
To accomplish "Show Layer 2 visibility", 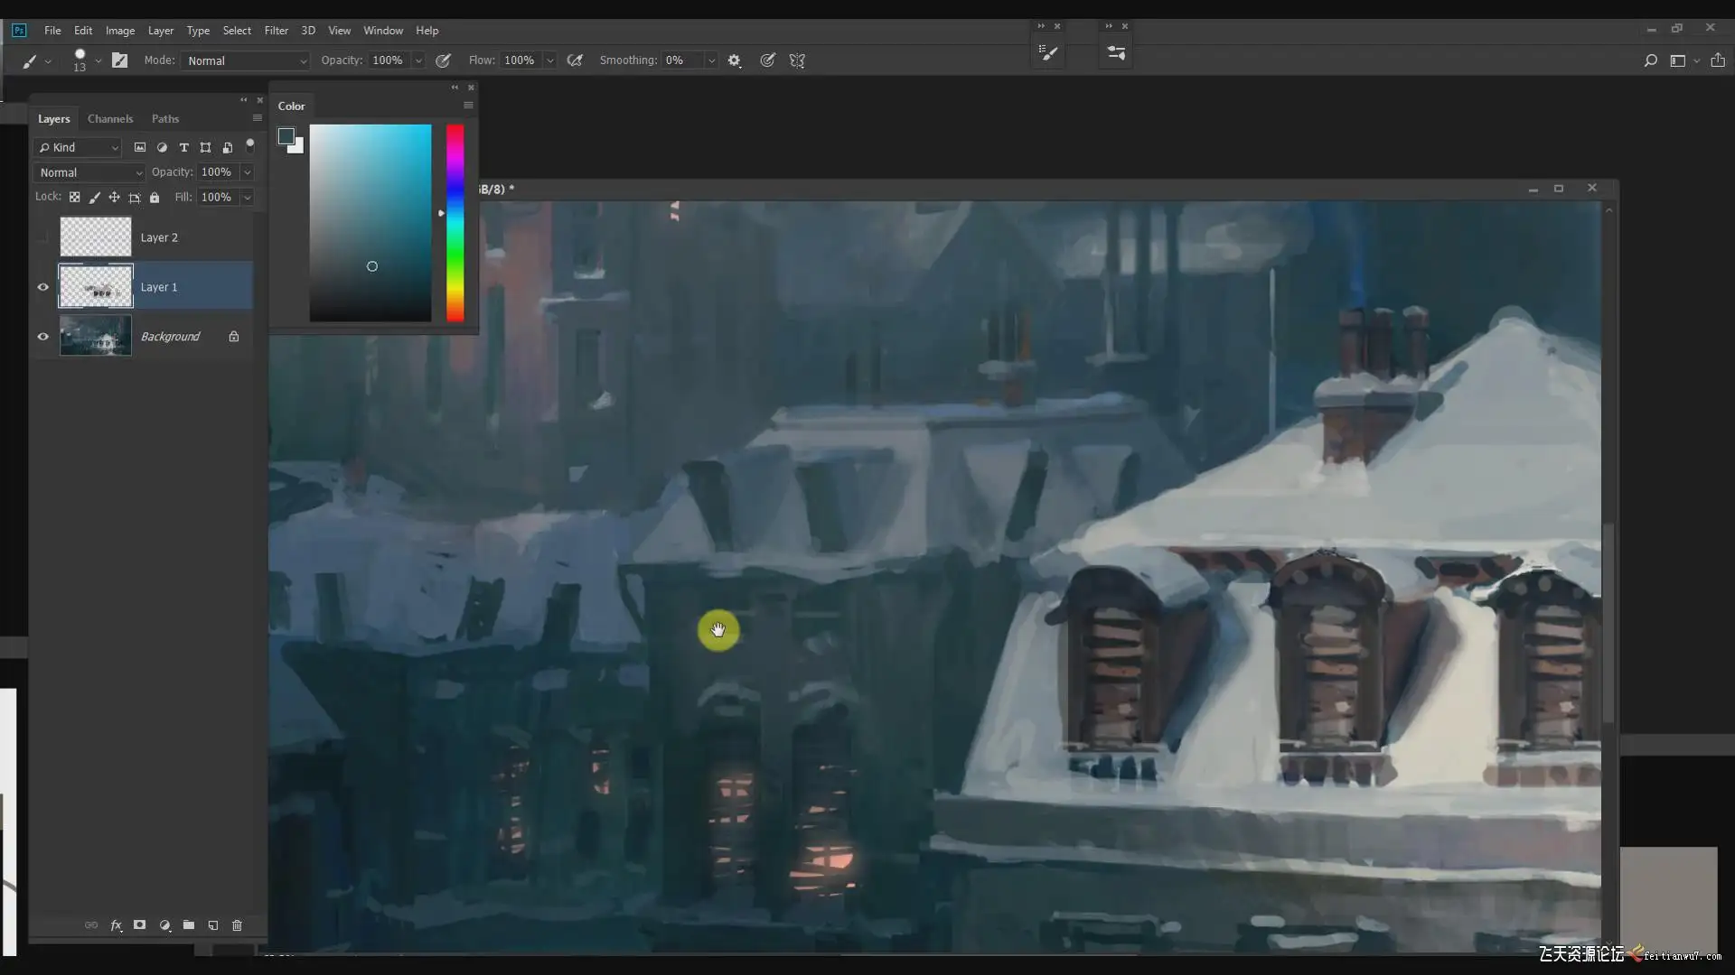I will (x=42, y=237).
